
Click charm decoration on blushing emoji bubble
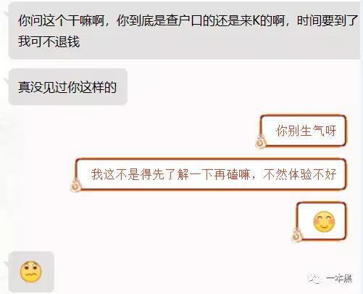(296, 235)
